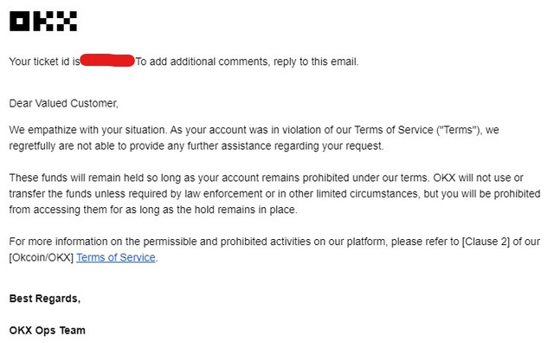Click the OKX logo at top

[x=43, y=21]
